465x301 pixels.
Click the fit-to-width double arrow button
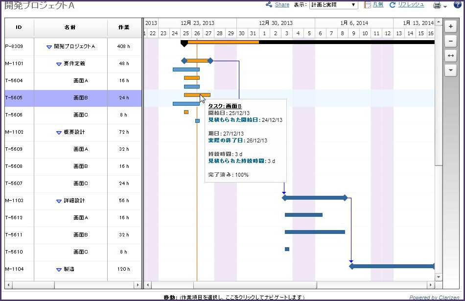coord(450,56)
